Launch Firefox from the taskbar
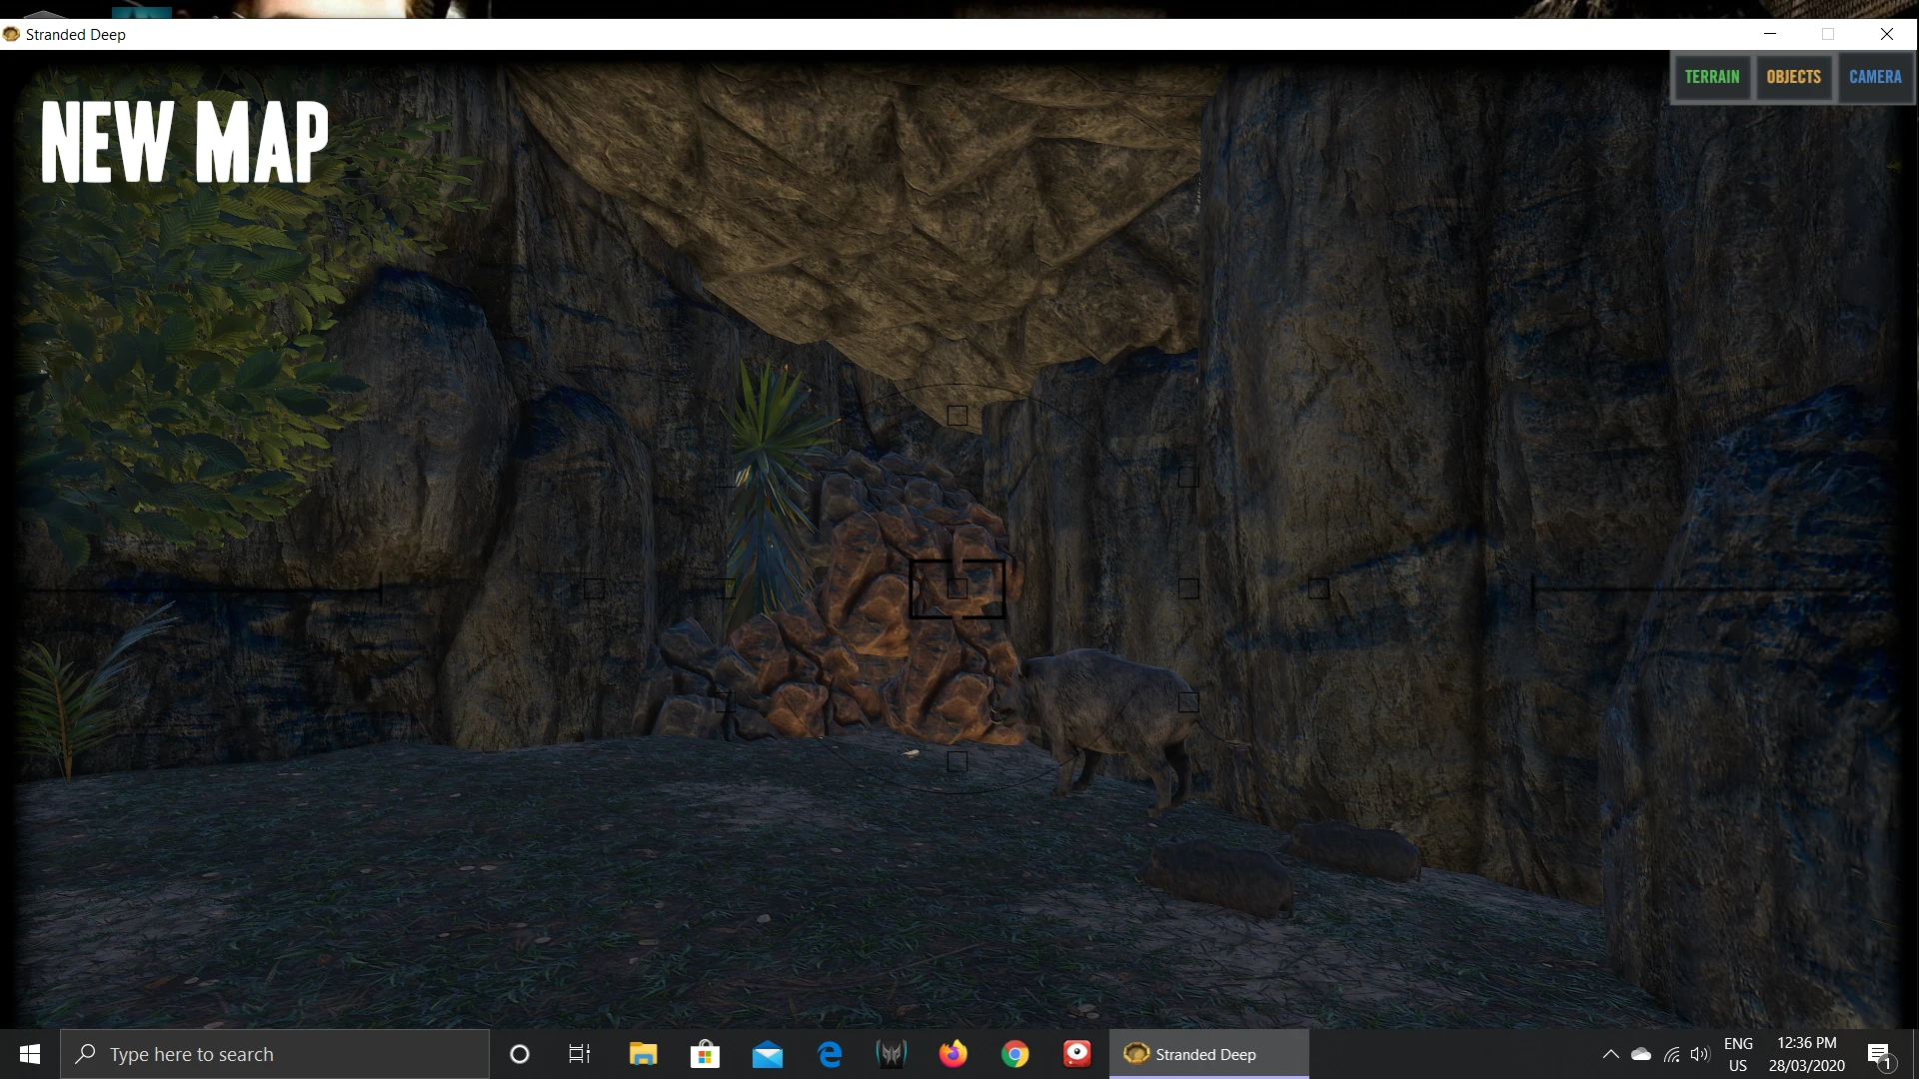The width and height of the screenshot is (1919, 1079). click(x=954, y=1054)
